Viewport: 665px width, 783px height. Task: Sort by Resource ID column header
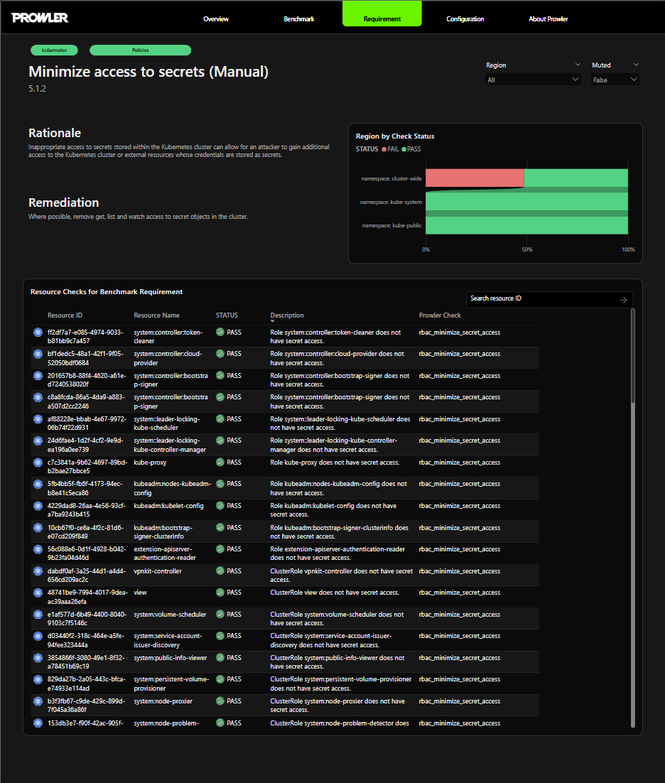[65, 315]
